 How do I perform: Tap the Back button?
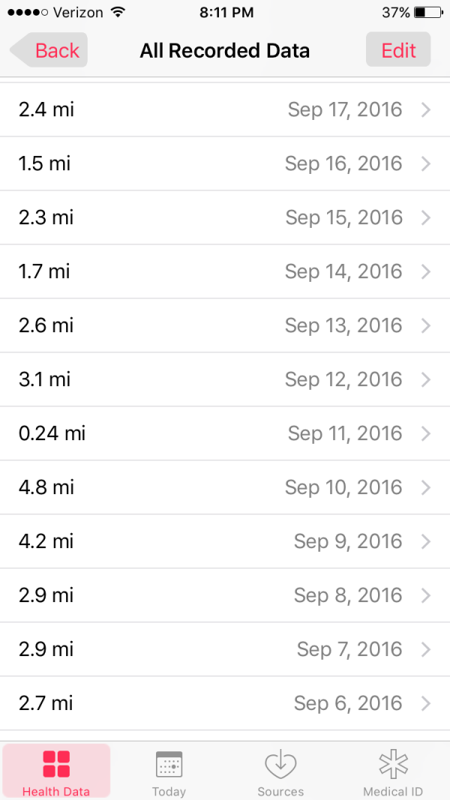pyautogui.click(x=50, y=50)
